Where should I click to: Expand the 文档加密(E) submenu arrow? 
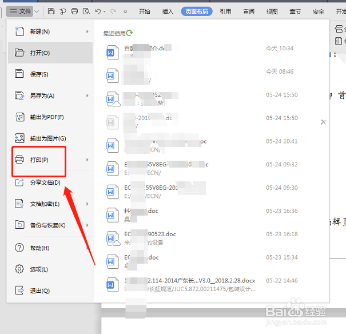tap(88, 204)
